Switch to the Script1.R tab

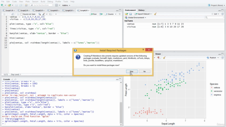[9, 11]
